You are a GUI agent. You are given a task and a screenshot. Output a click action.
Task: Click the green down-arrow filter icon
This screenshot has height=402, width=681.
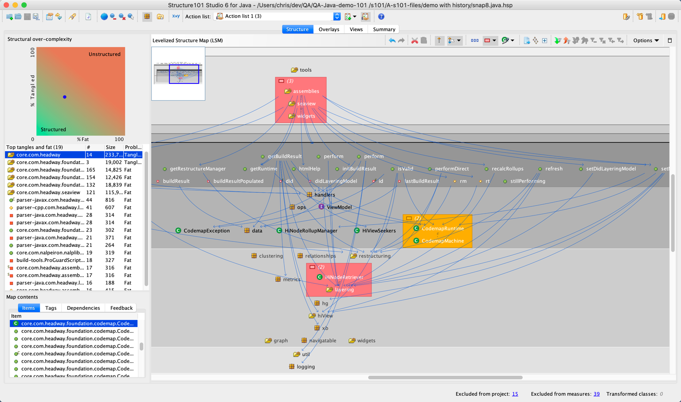(x=557, y=40)
